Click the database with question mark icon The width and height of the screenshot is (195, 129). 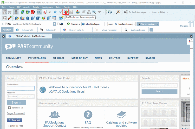(49, 18)
